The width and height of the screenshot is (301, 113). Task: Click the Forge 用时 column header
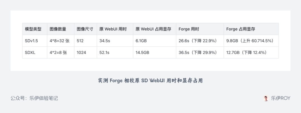(189, 29)
